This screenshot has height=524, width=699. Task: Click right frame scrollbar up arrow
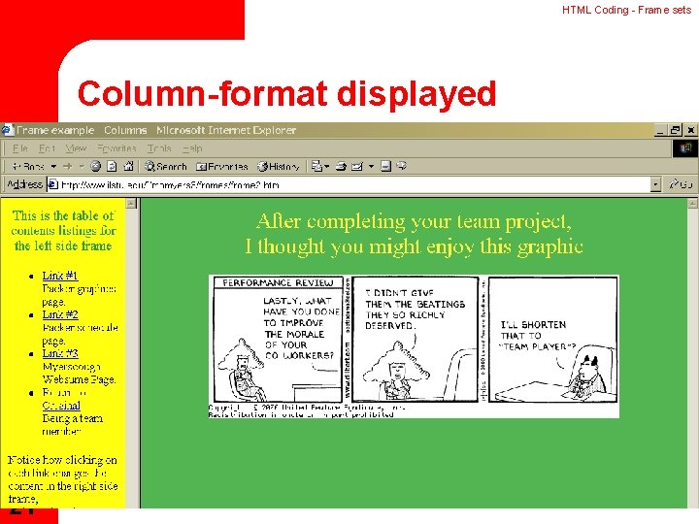pos(692,204)
